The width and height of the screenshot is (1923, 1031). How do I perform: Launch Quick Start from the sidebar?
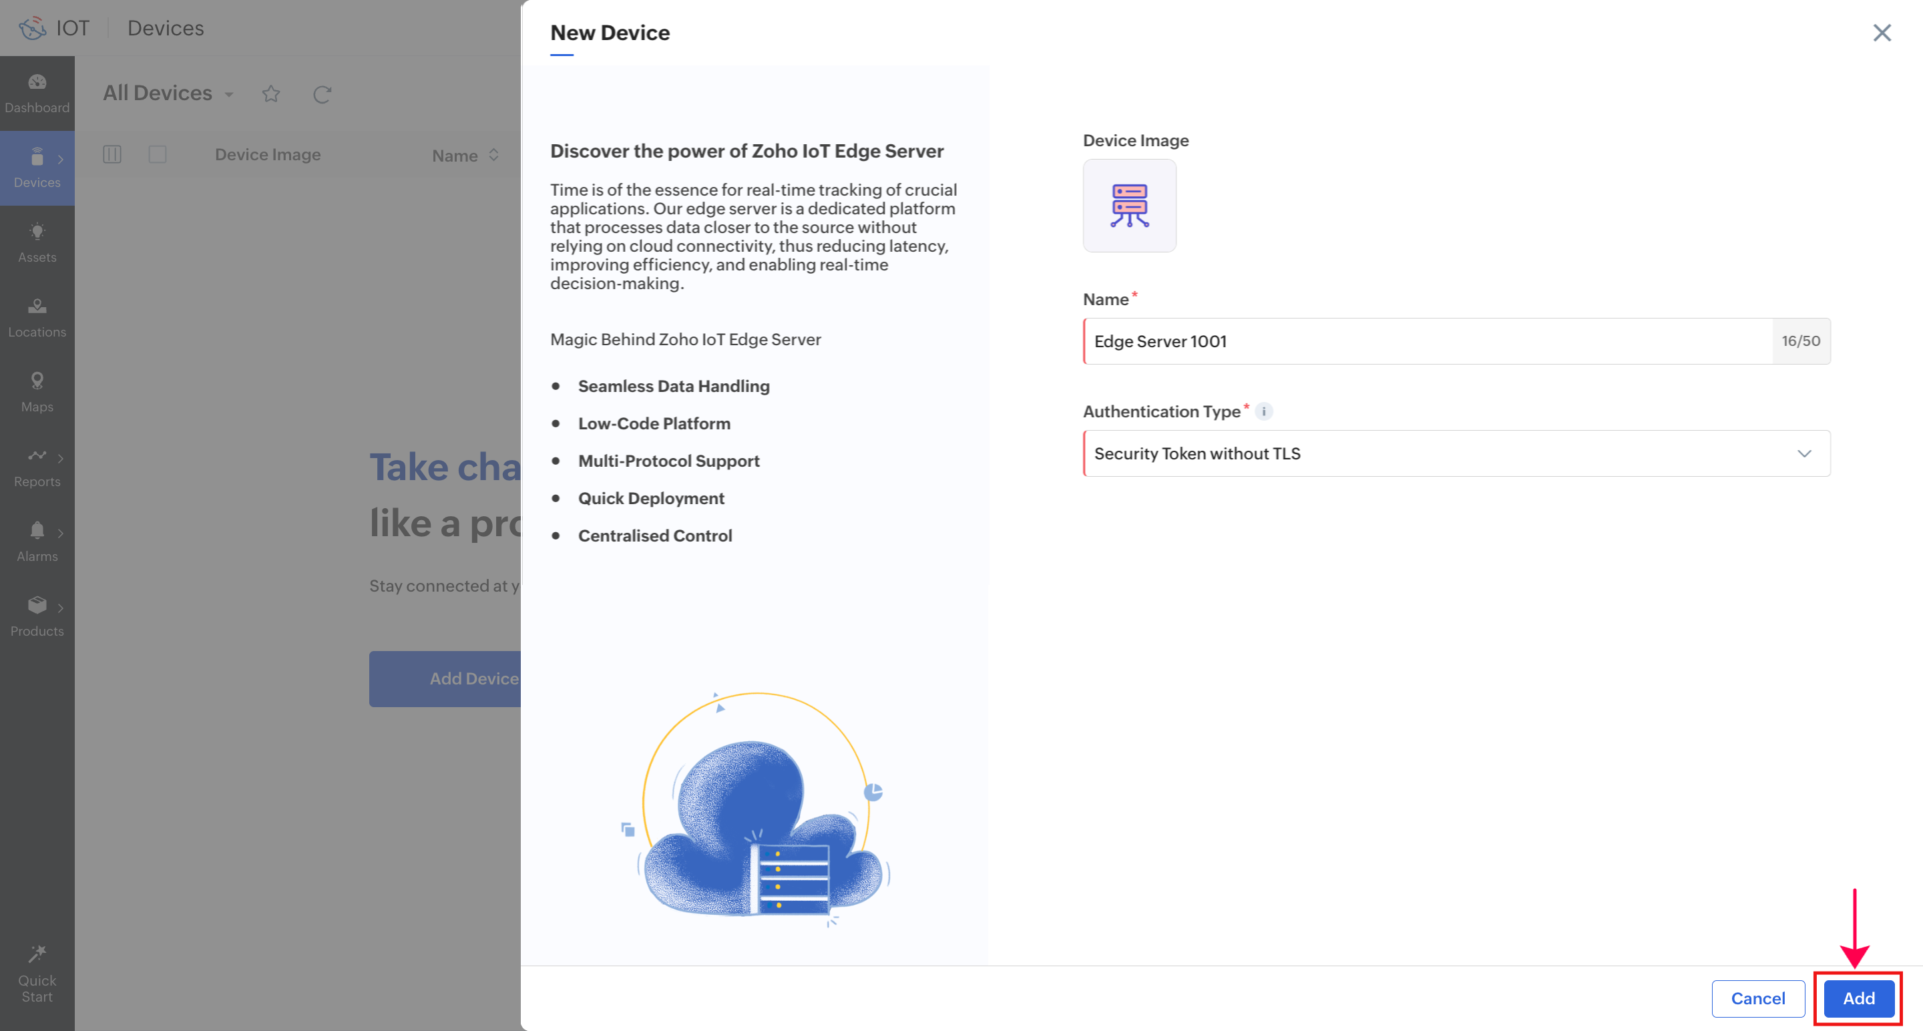point(37,974)
